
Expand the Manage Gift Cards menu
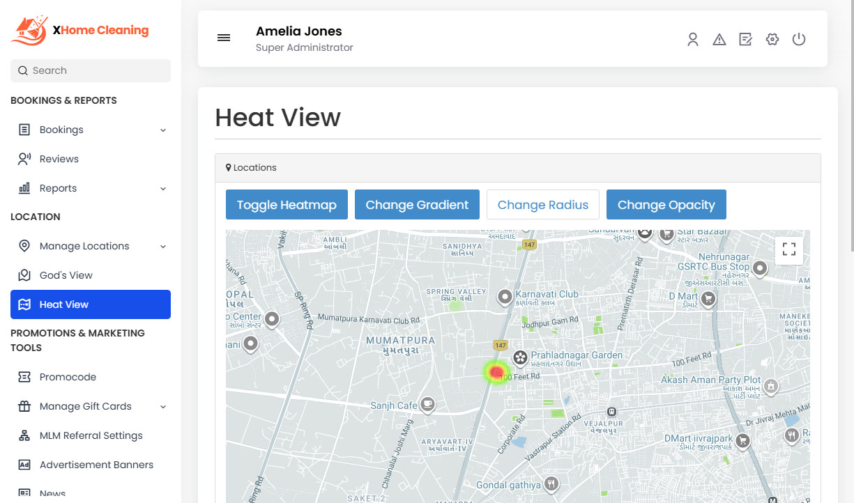point(162,406)
